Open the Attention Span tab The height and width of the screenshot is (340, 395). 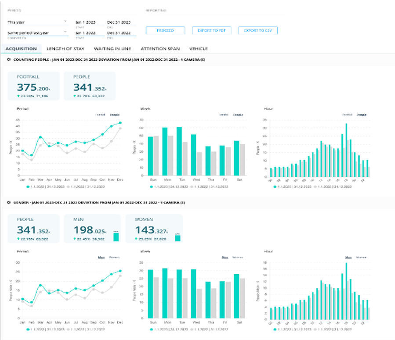(160, 49)
